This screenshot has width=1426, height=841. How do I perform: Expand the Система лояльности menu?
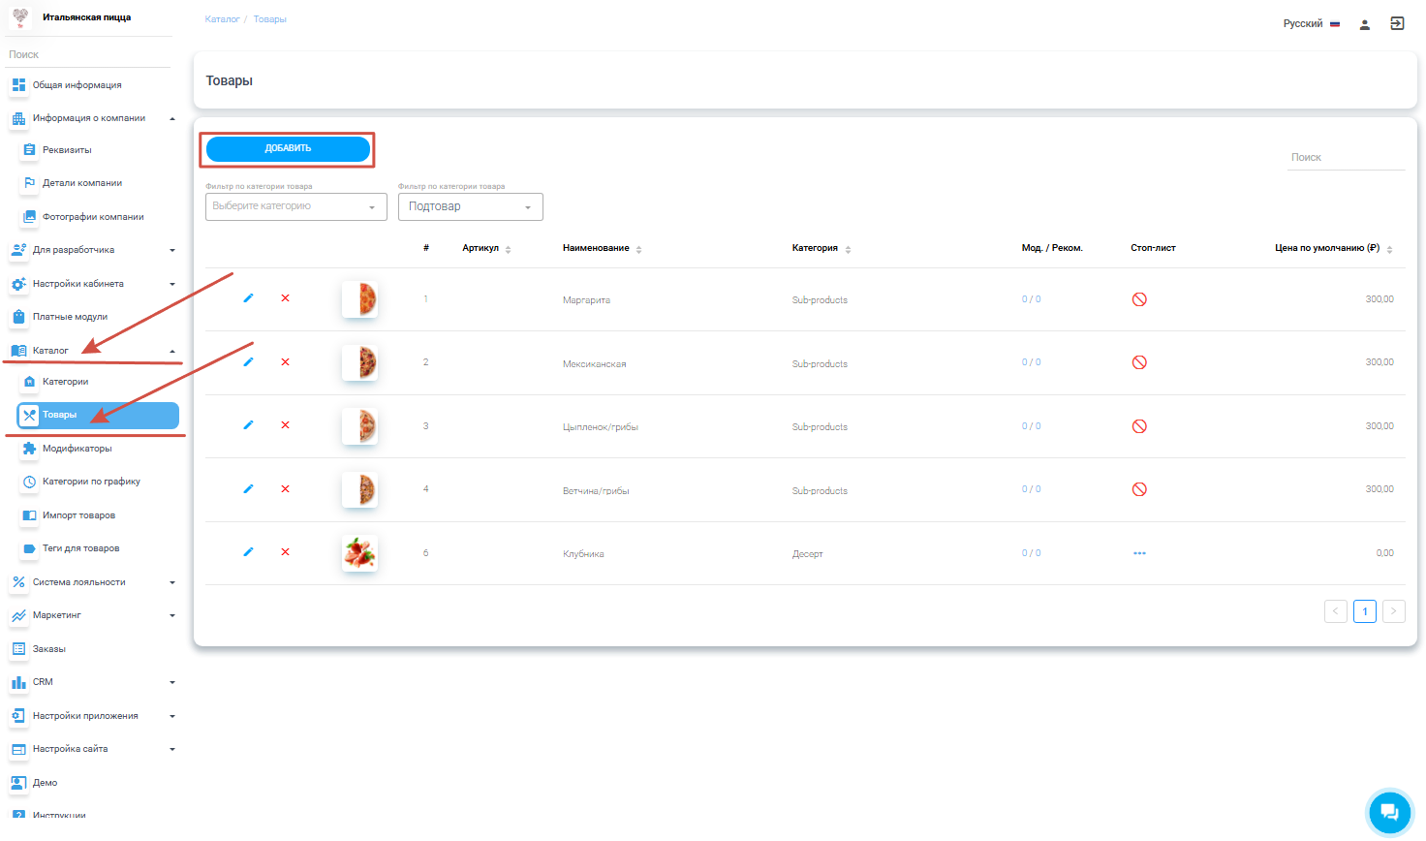tap(92, 582)
